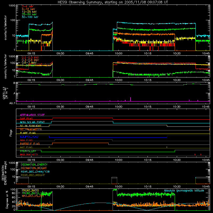Click the 10:30 tick under the Flags panel
Viewport: 213px width, 213px height.
[177, 160]
